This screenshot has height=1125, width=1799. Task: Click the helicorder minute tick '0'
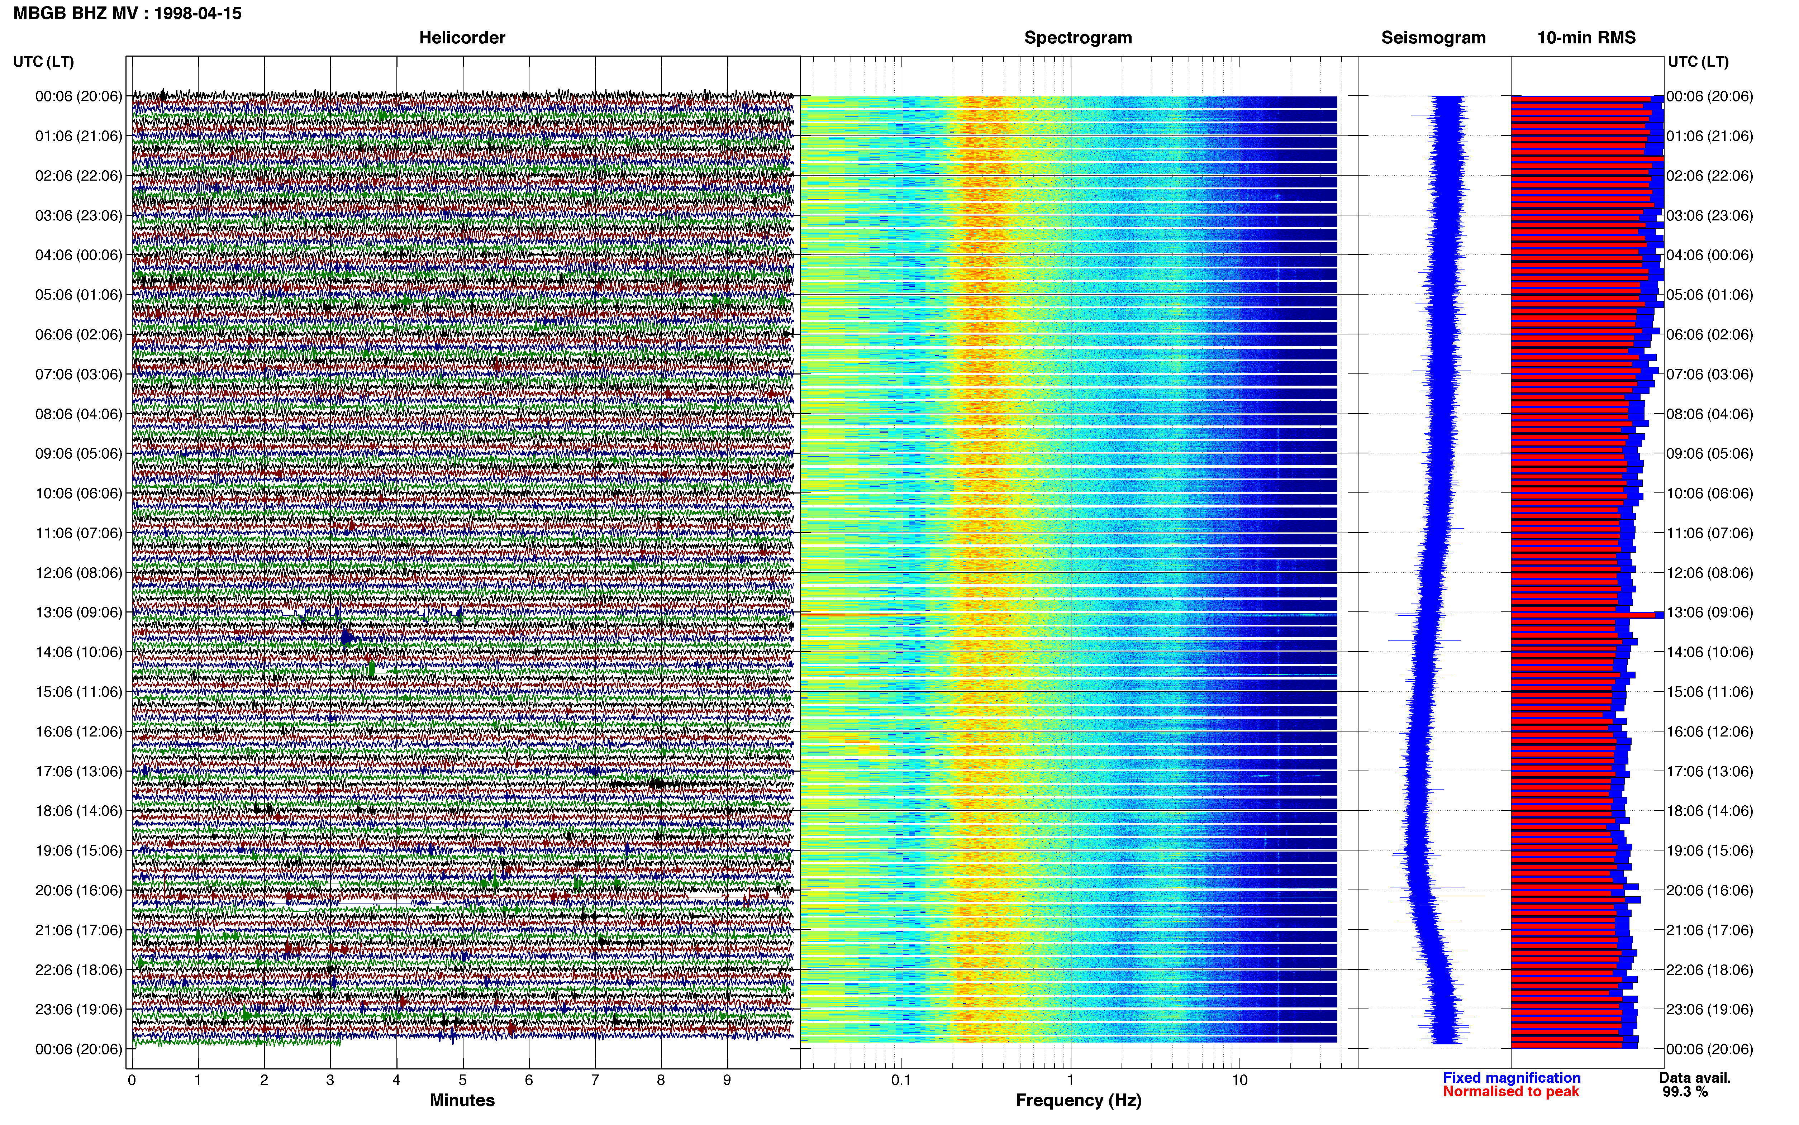coord(132,1080)
